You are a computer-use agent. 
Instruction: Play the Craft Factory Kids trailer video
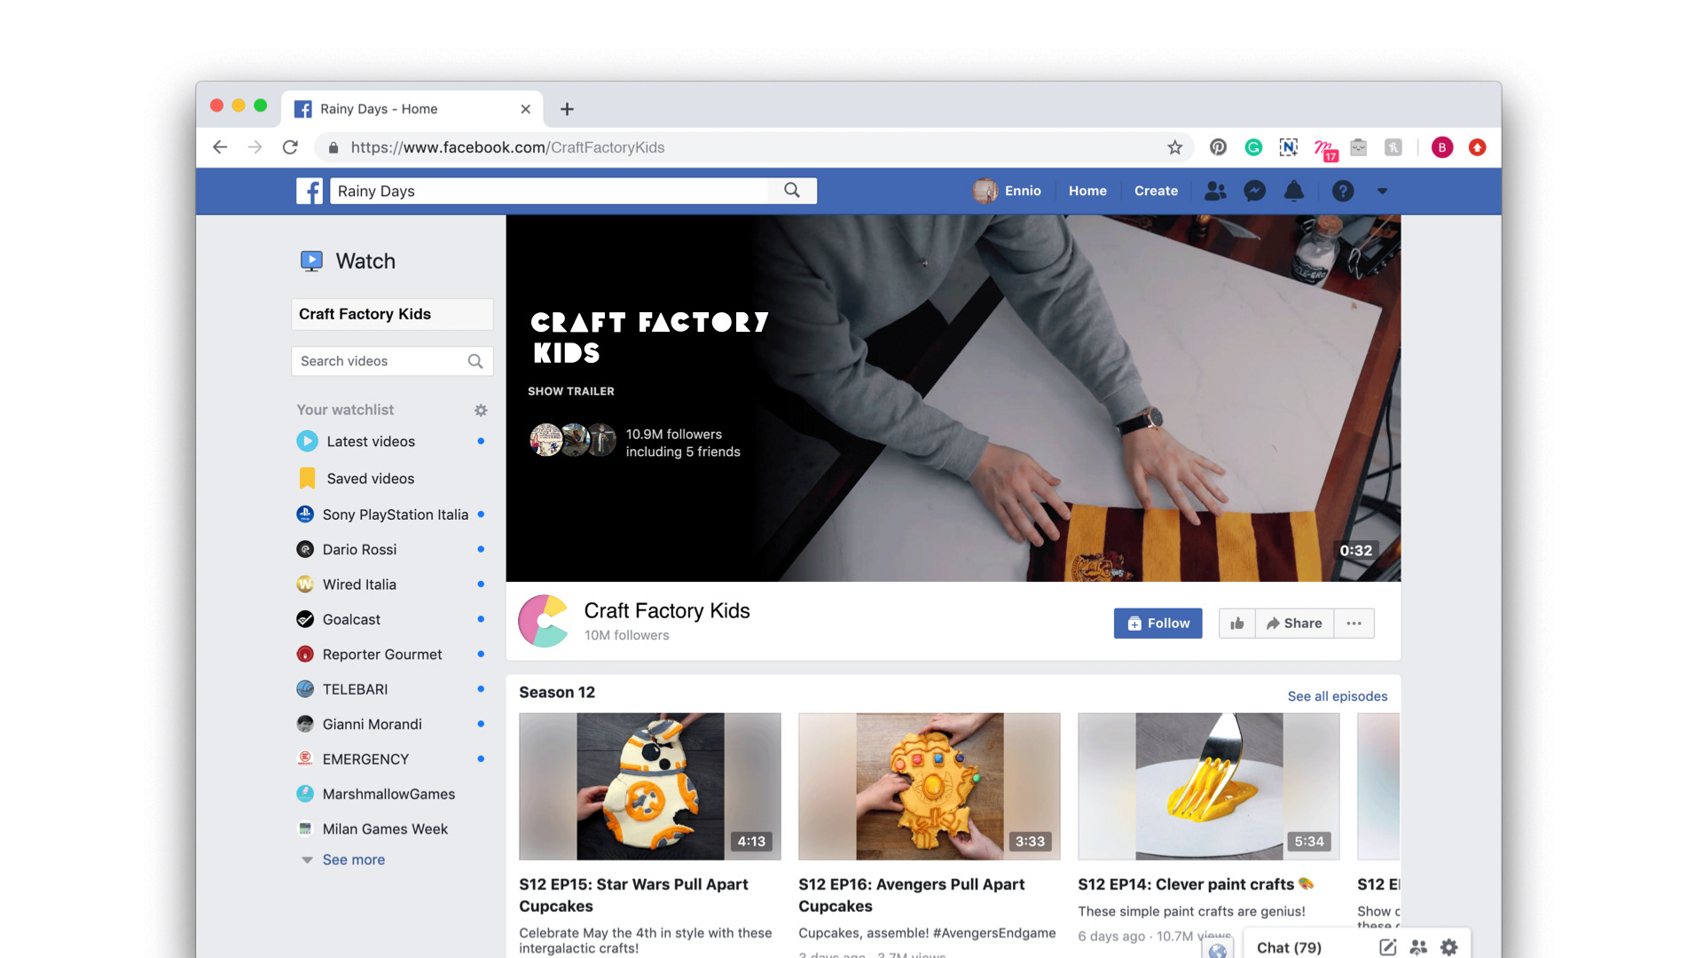pos(954,398)
